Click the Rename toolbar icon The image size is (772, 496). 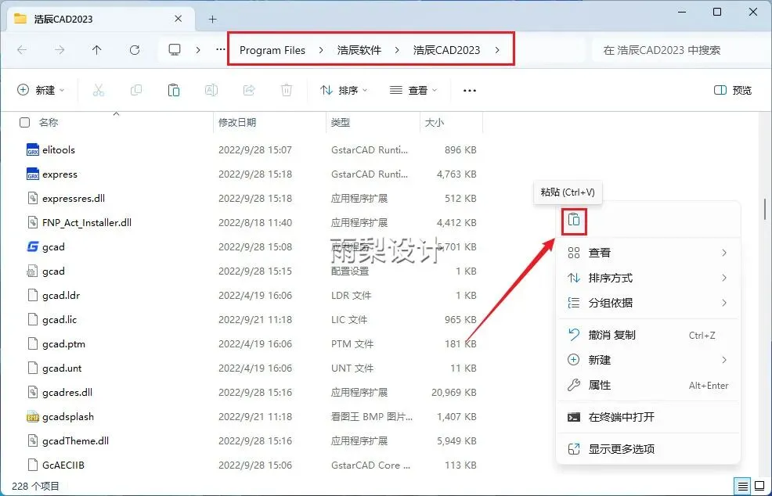tap(211, 90)
